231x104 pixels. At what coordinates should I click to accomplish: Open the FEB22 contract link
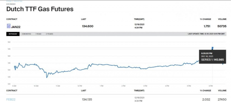click(11, 99)
